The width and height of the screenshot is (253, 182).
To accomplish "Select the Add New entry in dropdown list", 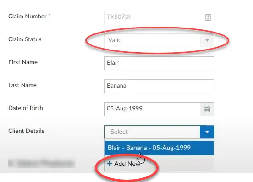I will [x=159, y=164].
